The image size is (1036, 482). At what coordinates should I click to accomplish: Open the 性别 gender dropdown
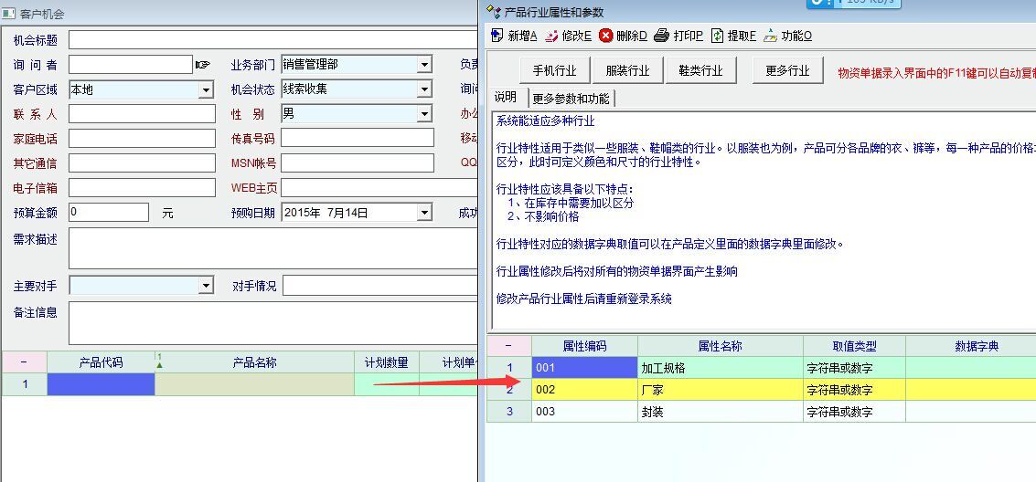[x=424, y=114]
